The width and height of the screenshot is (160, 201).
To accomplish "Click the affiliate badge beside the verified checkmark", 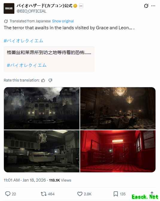I will (81, 6).
